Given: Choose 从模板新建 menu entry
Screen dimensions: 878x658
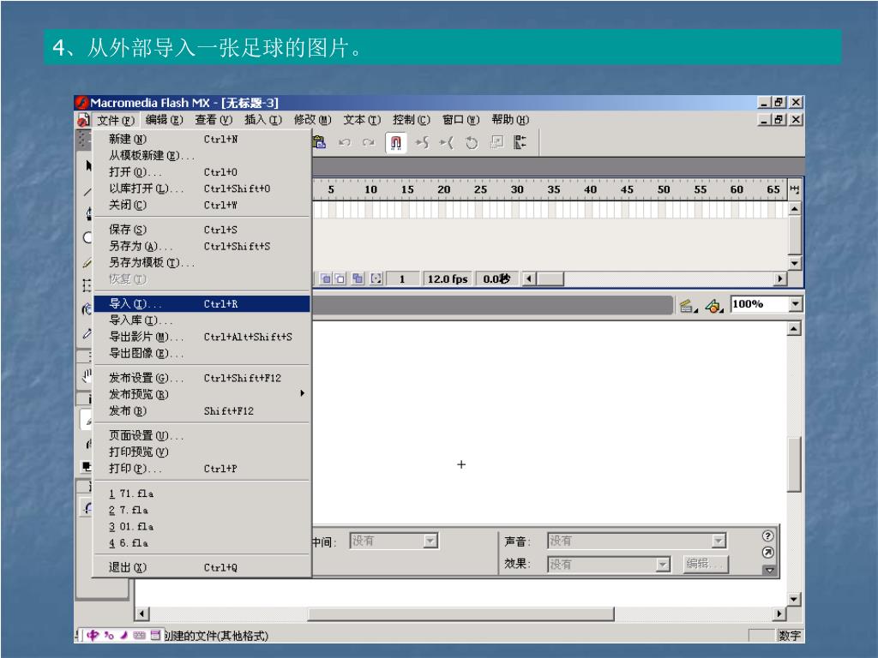Looking at the screenshot, I should pos(202,156).
